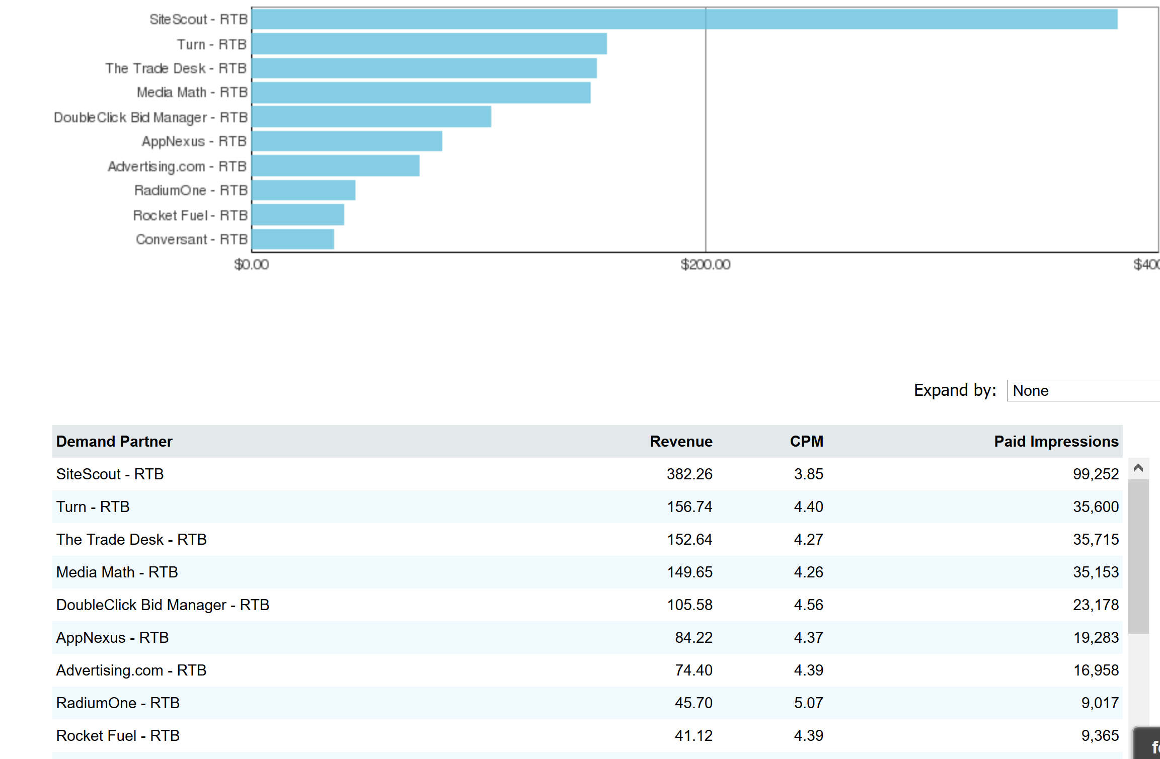Click the Turn - RTB bar in chart
Viewport: 1160px width, 759px height.
click(429, 44)
